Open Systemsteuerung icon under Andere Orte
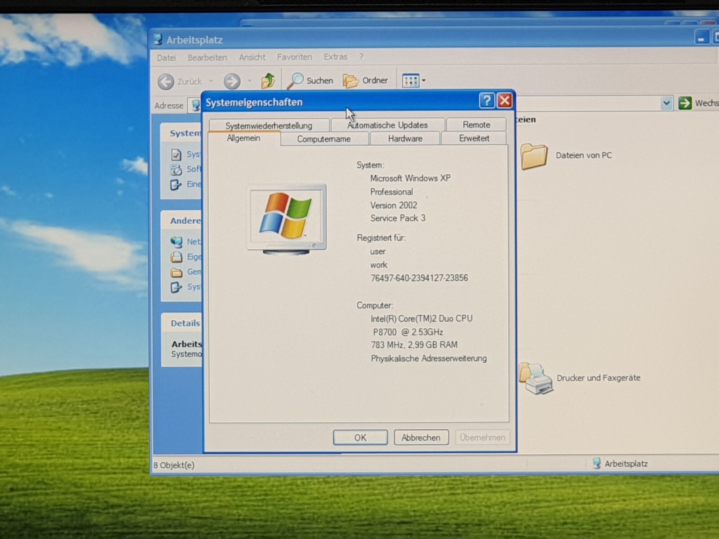The width and height of the screenshot is (719, 539). click(176, 287)
